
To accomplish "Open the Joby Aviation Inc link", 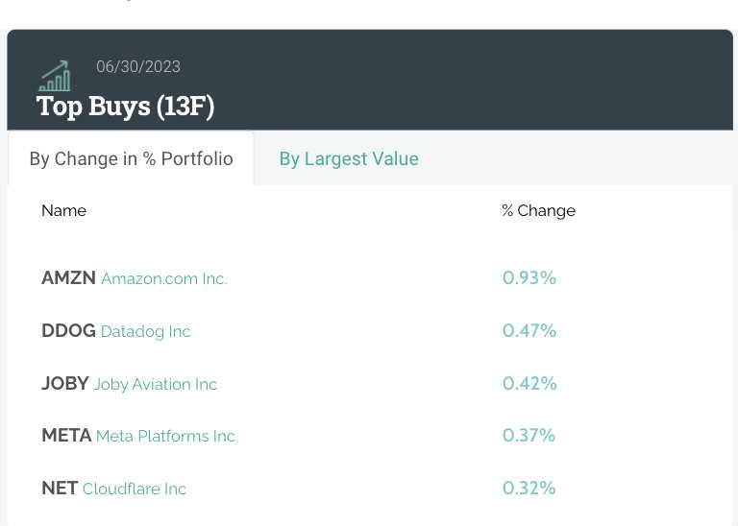I will click(156, 385).
